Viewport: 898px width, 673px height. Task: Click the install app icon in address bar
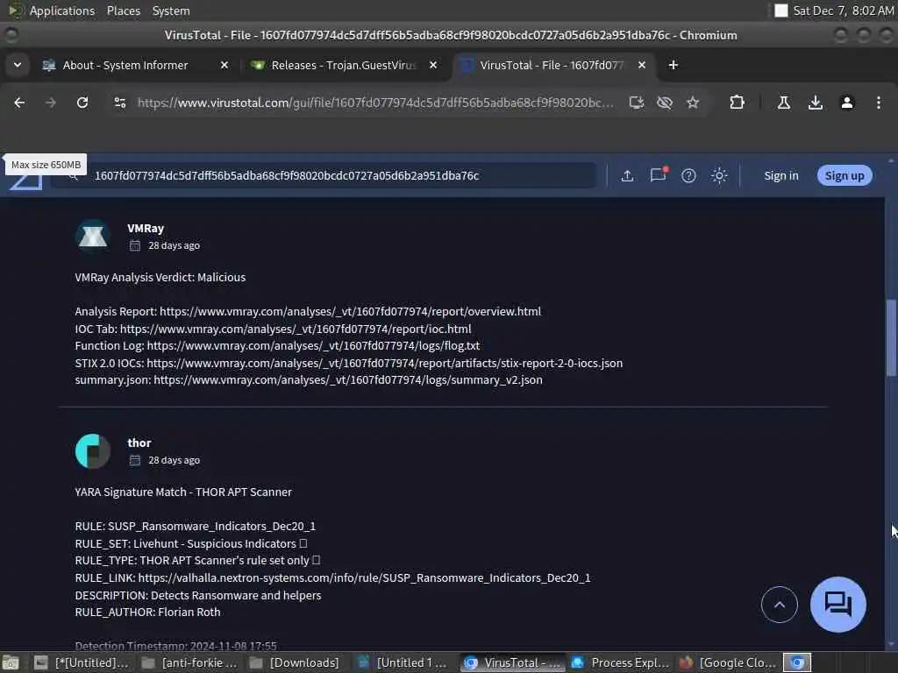637,103
